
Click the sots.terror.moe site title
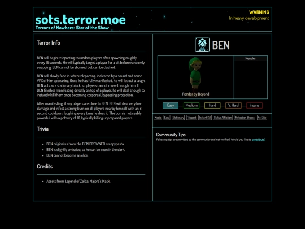81,20
